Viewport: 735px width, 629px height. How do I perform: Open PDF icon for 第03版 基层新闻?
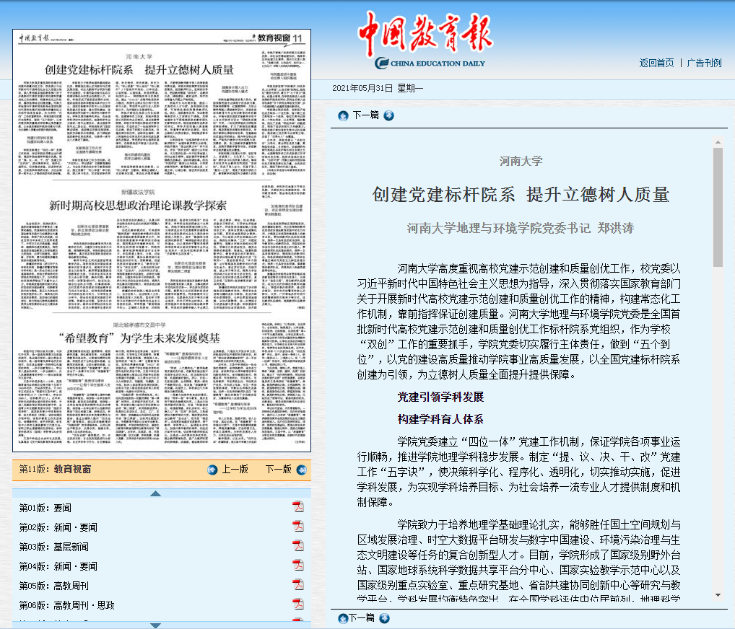click(x=298, y=545)
